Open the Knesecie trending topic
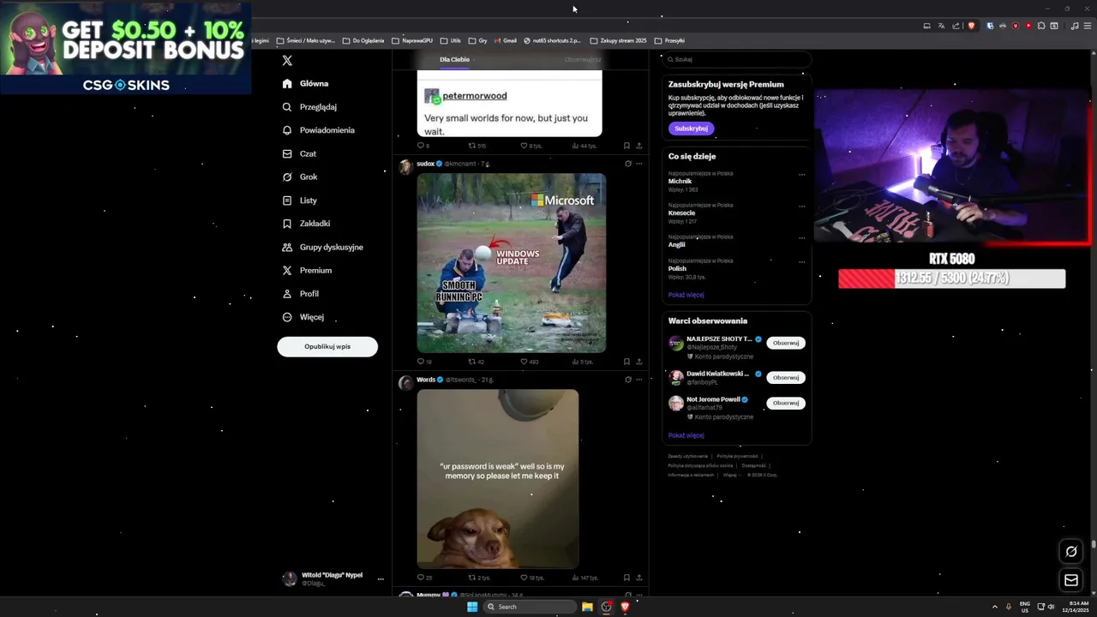 click(682, 213)
